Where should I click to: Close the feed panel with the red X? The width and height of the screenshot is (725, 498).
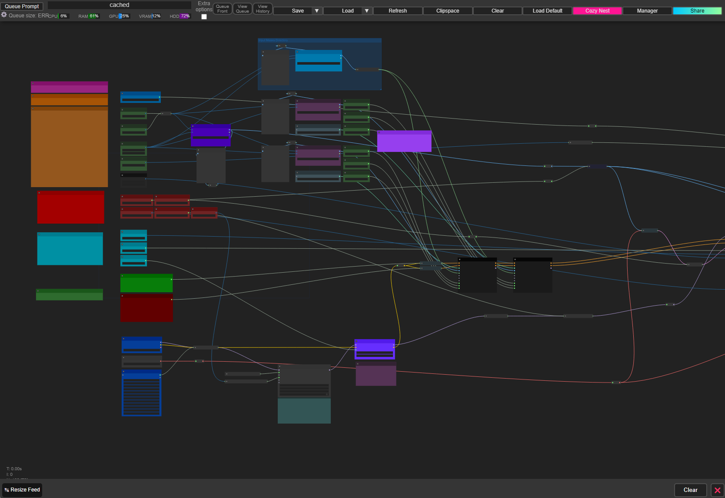(717, 490)
